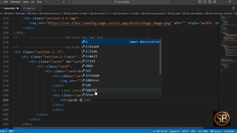
Task: Open errors and warnings status indicator
Action: coord(3,131)
